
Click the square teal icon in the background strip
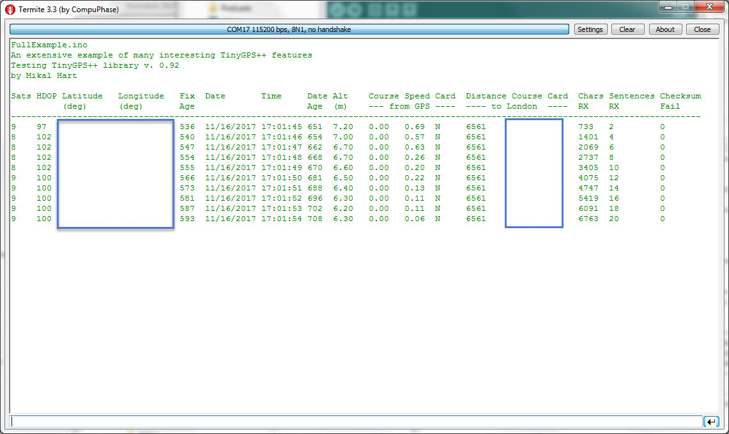(x=374, y=9)
